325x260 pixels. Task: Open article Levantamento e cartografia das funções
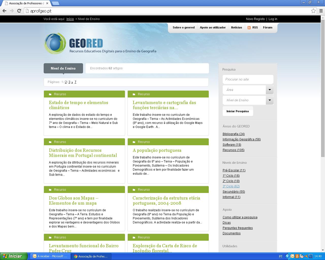coord(164,105)
